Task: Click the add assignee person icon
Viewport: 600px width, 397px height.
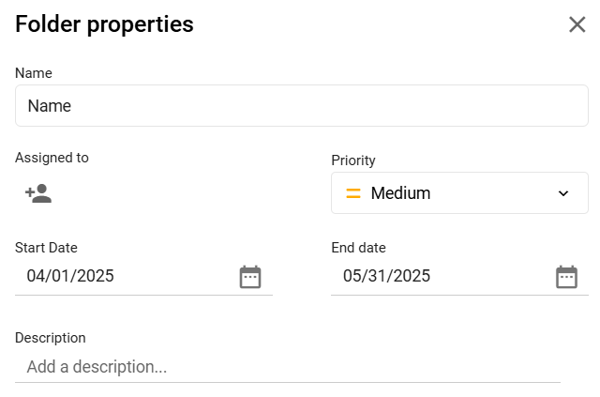Action: 38,193
